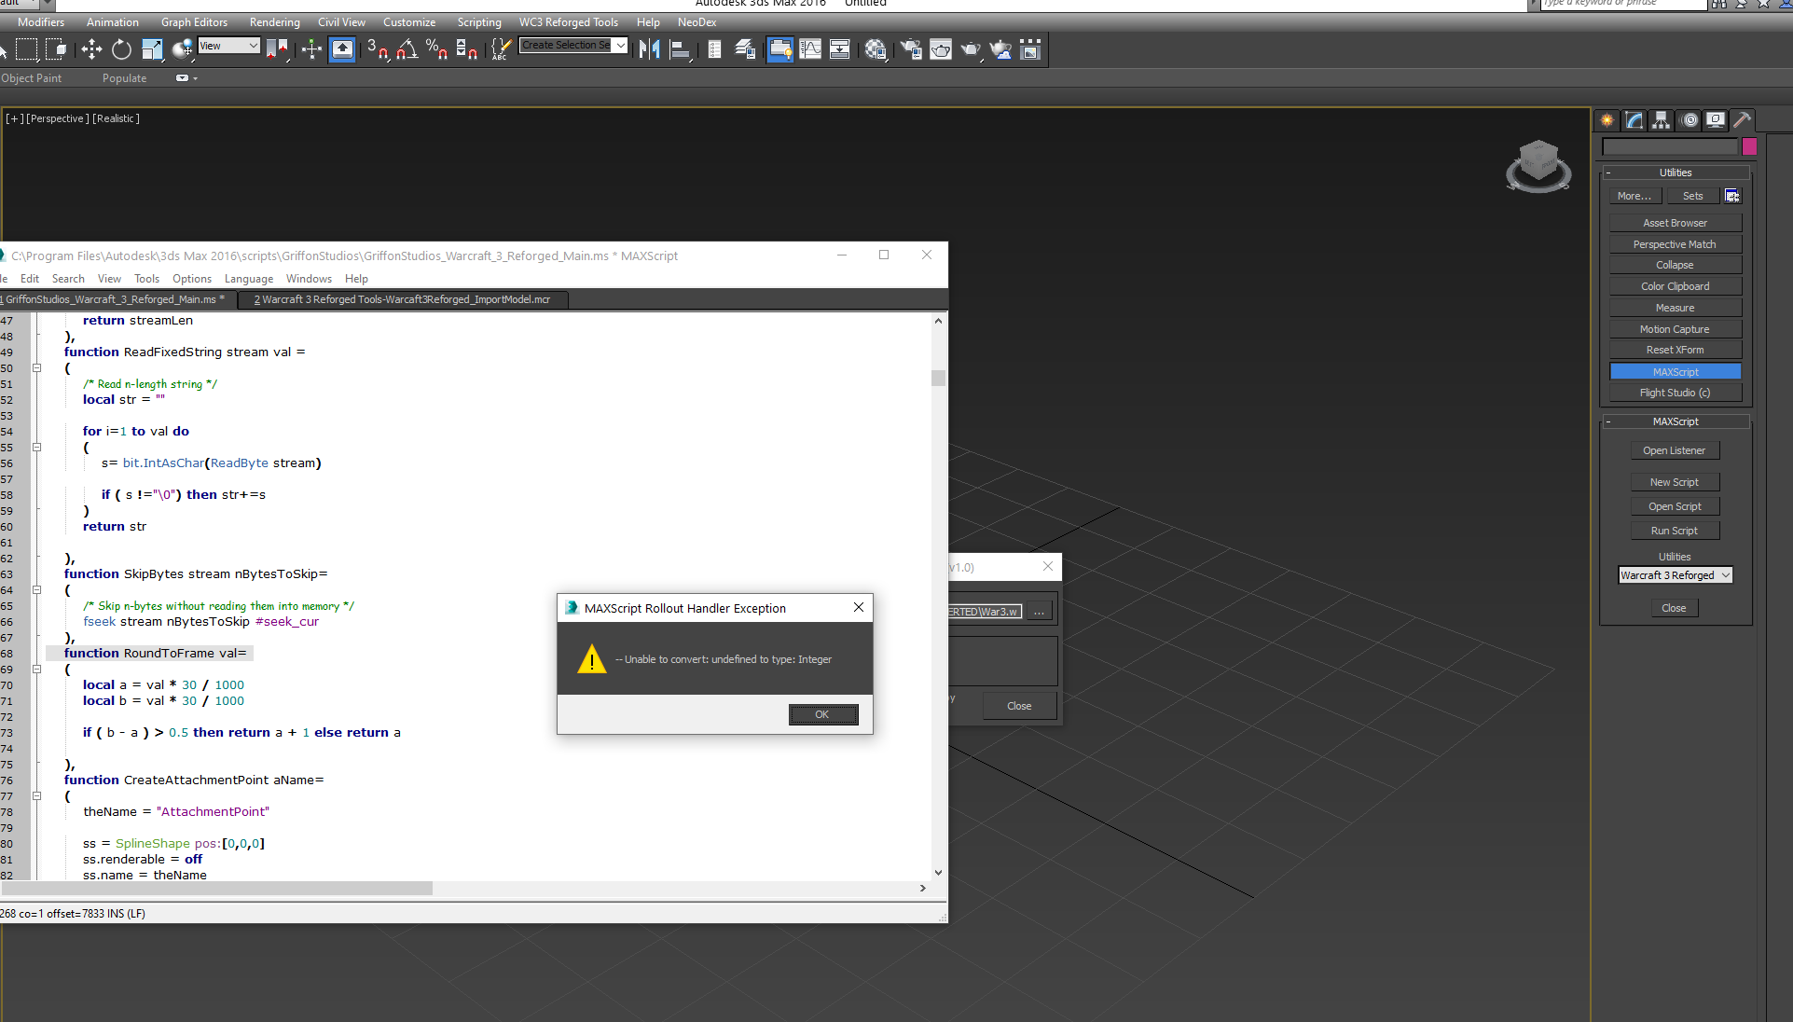Image resolution: width=1793 pixels, height=1022 pixels.
Task: Click the Open Listener button
Action: point(1674,450)
